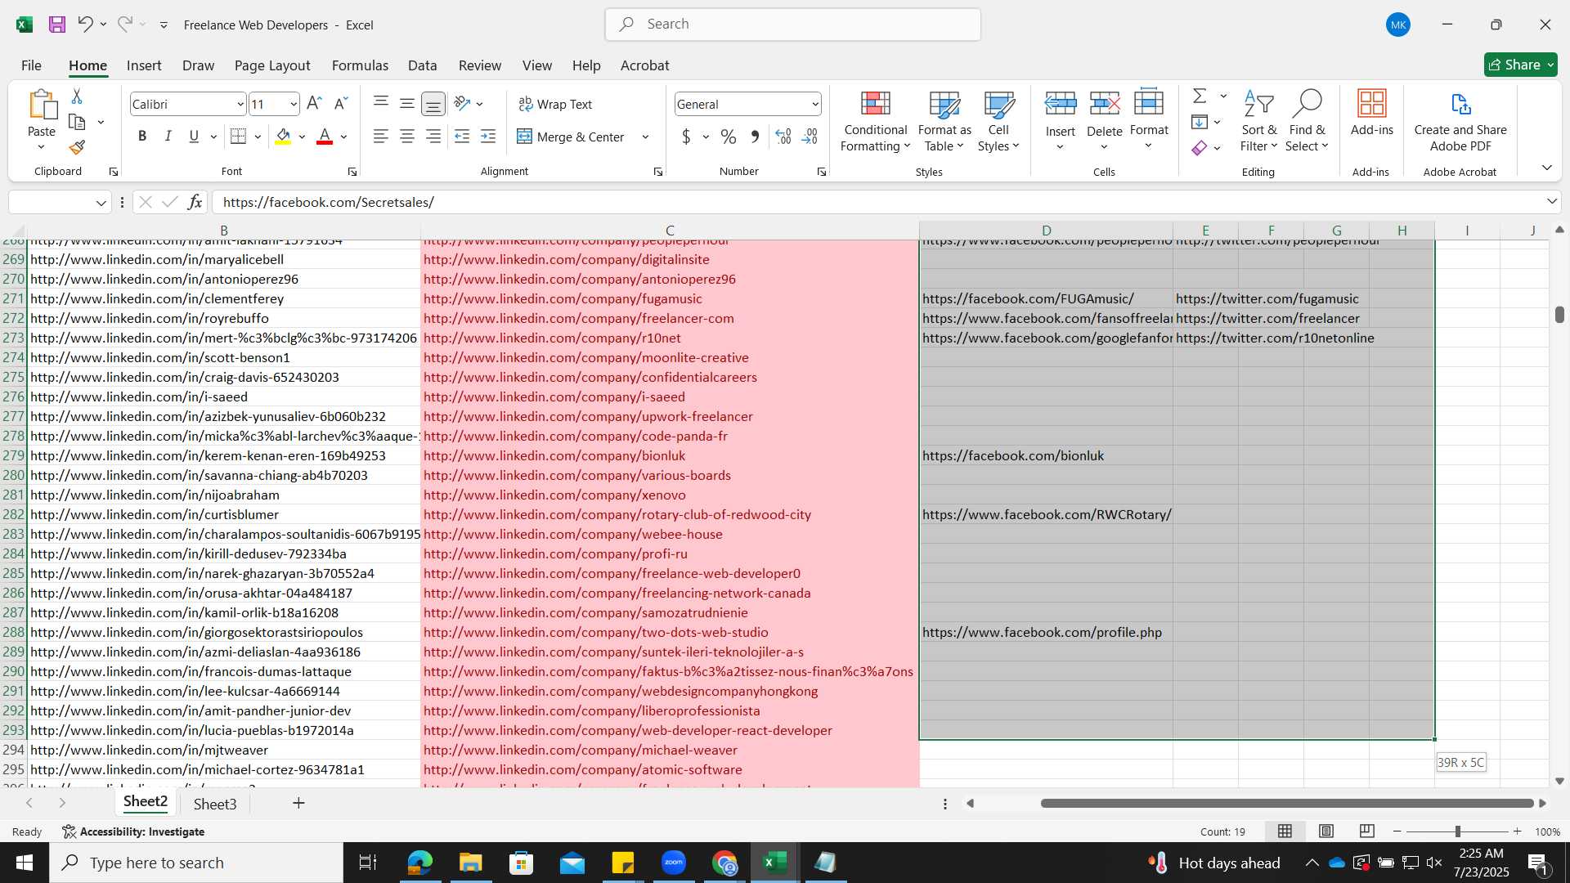The width and height of the screenshot is (1570, 883).
Task: Expand the Name Box dropdown
Action: [101, 202]
